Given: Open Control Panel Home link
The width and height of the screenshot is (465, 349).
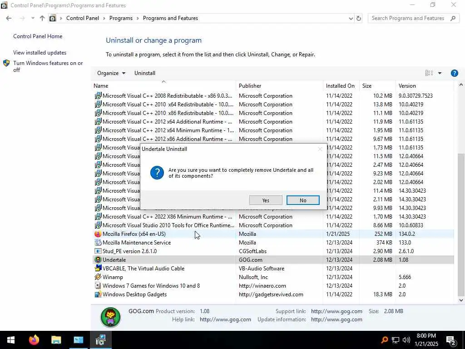Looking at the screenshot, I should (38, 36).
